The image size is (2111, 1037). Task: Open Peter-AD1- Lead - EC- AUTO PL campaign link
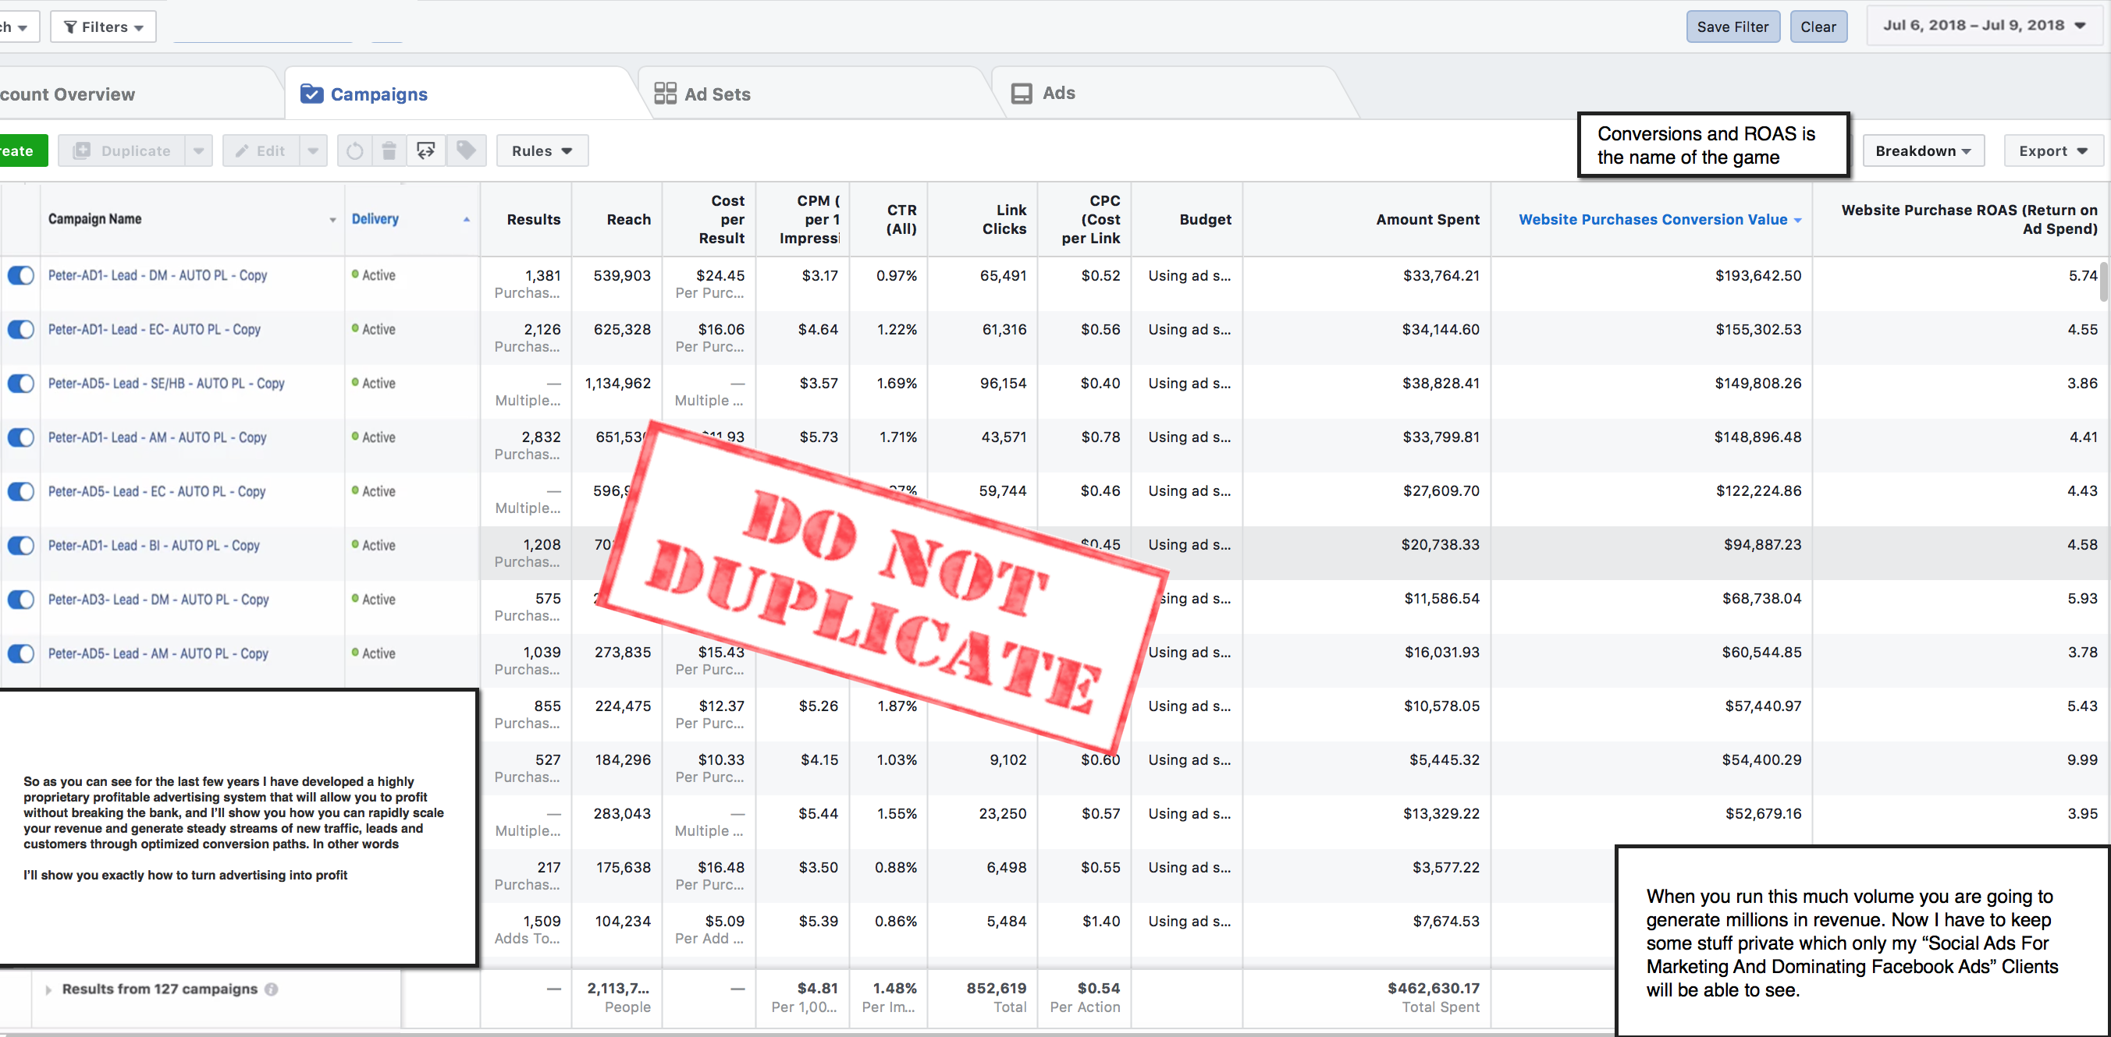tap(154, 329)
